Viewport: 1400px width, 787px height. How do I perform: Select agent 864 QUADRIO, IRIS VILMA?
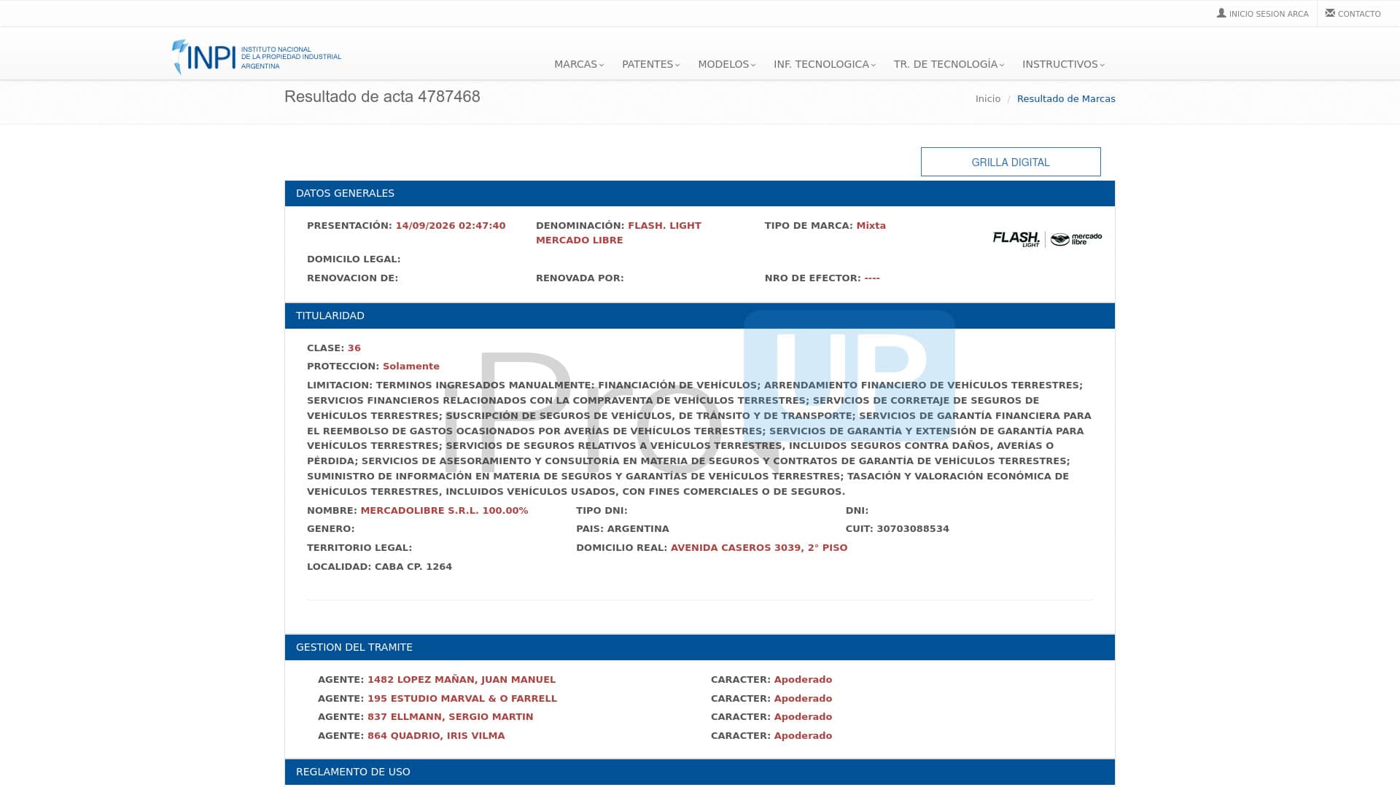[x=436, y=736]
